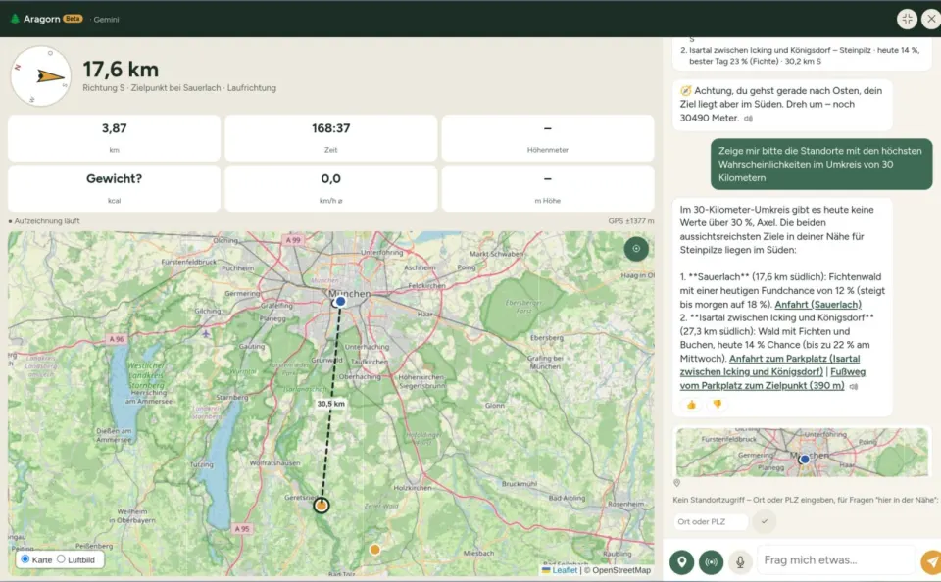
Task: Click the 'm Höhe' altitude card
Action: (x=547, y=188)
